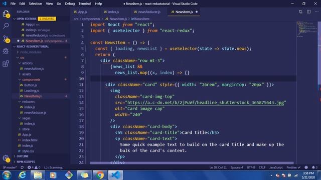This screenshot has width=321, height=180.
Task: Expand the store folder
Action: (26, 129)
